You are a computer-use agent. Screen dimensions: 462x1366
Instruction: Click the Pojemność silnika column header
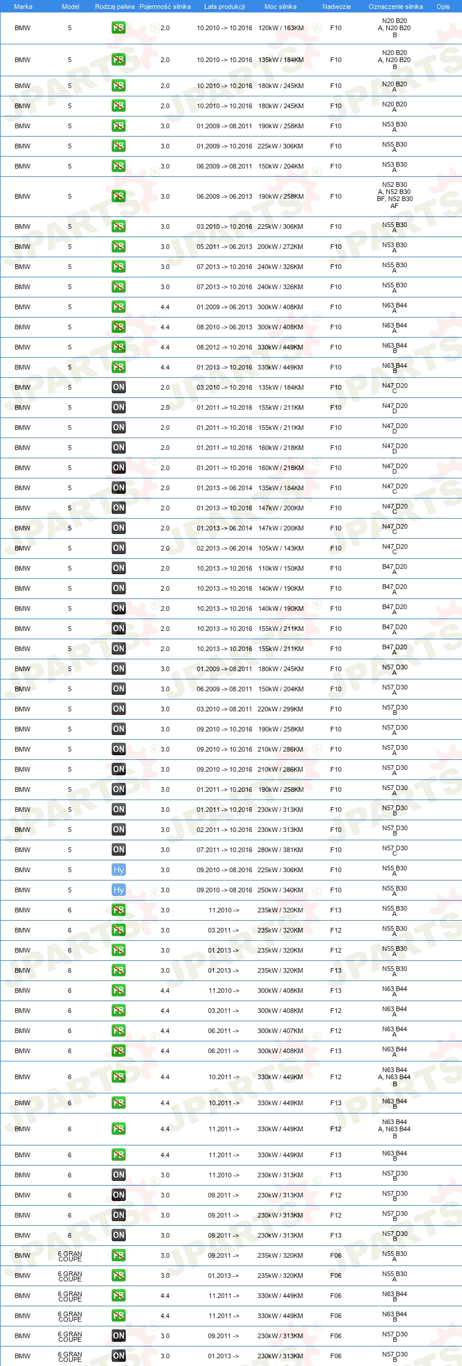(x=165, y=7)
